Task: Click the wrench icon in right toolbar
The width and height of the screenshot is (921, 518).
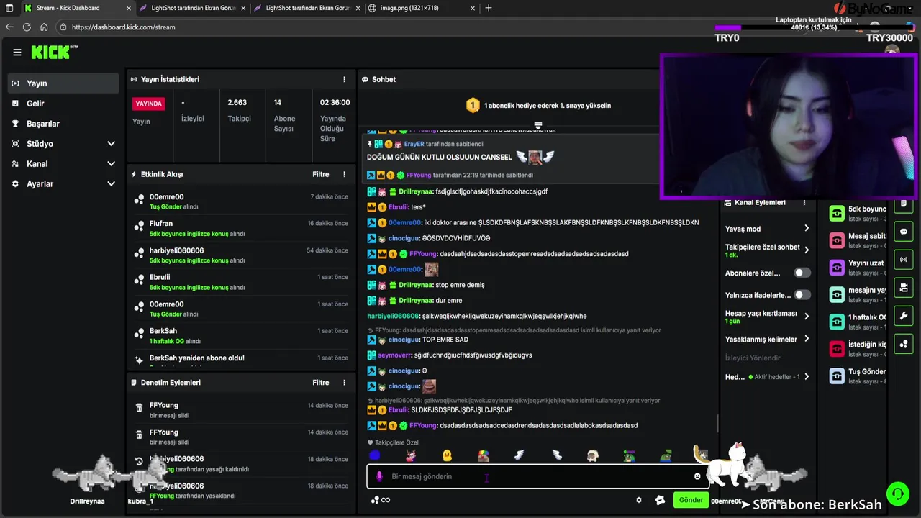Action: (x=904, y=315)
